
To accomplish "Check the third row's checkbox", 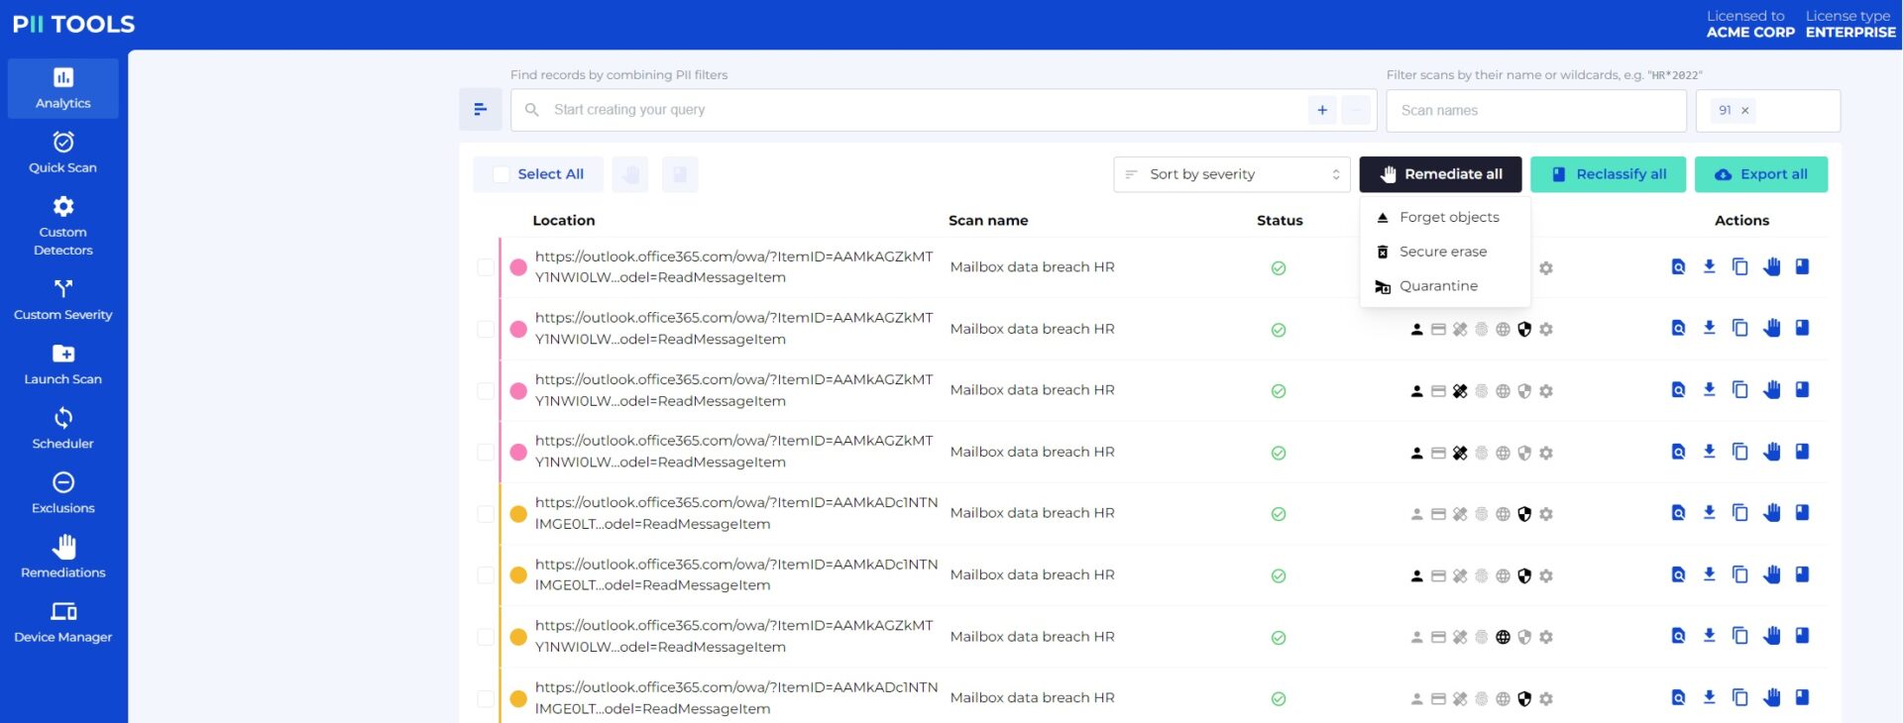I will click(486, 390).
